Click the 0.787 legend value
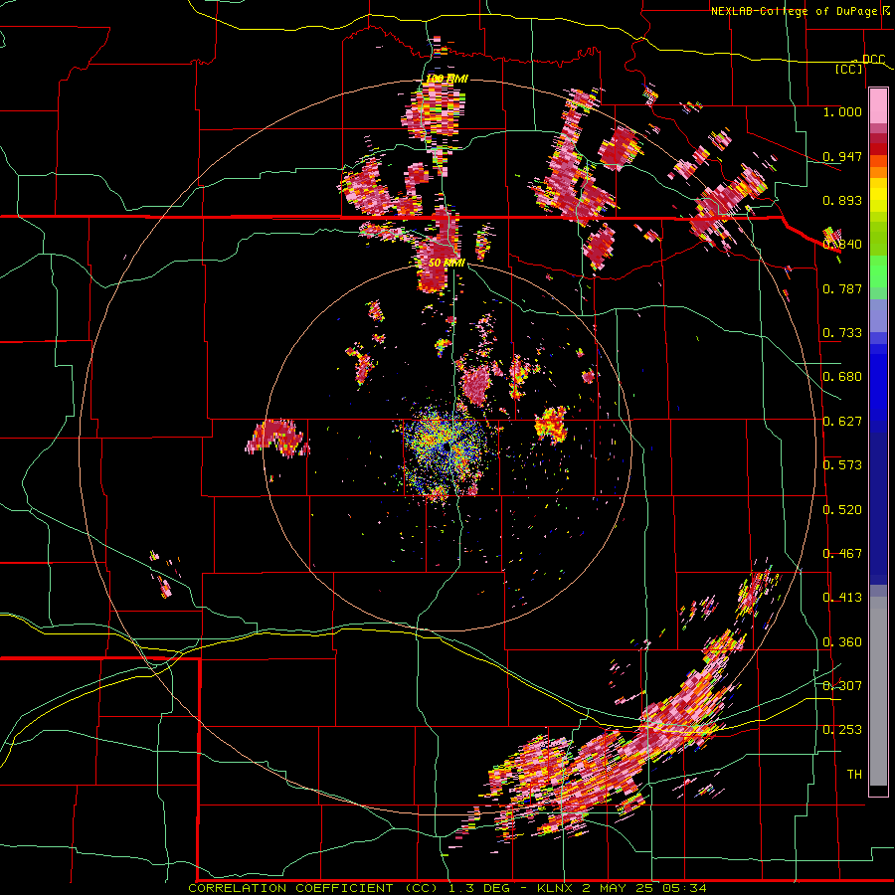 pyautogui.click(x=842, y=288)
